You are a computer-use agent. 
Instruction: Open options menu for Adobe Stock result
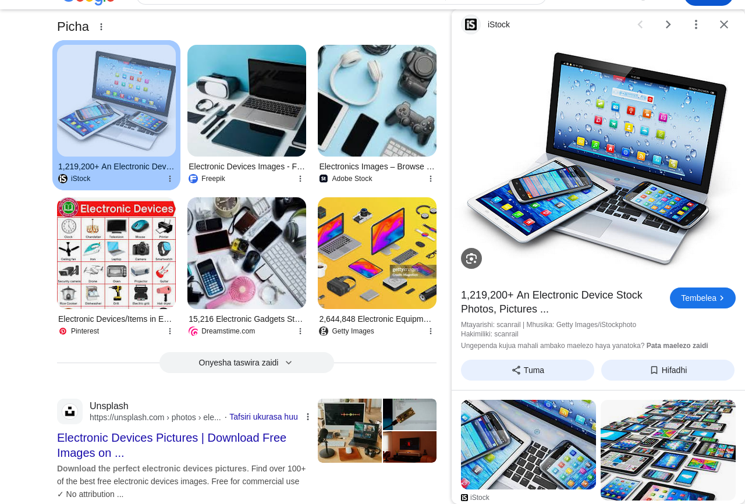431,179
